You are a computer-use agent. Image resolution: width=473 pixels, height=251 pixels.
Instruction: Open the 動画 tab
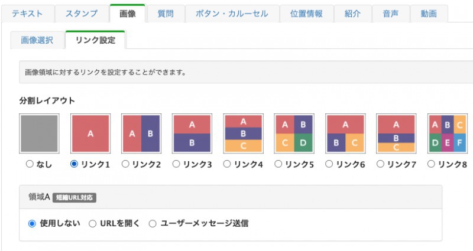427,13
